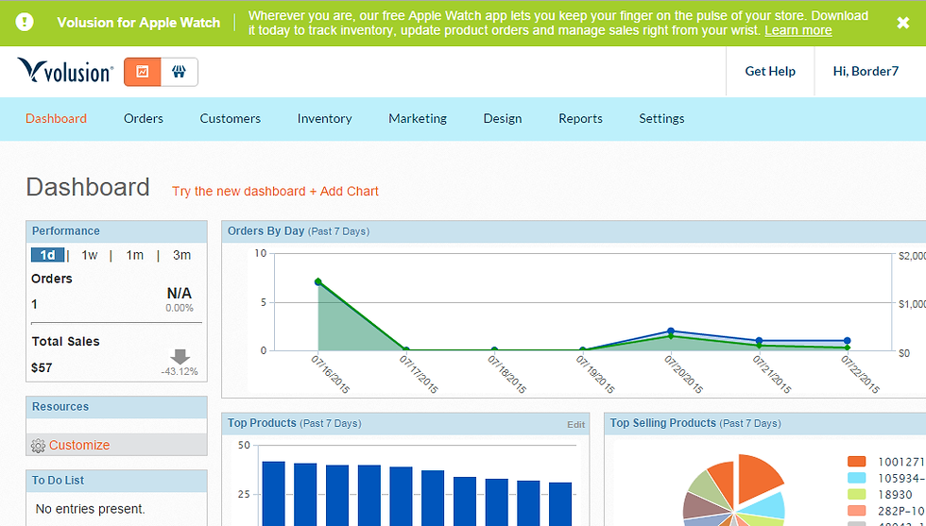The height and width of the screenshot is (526, 926).
Task: Click the Resources panel header
Action: point(116,407)
